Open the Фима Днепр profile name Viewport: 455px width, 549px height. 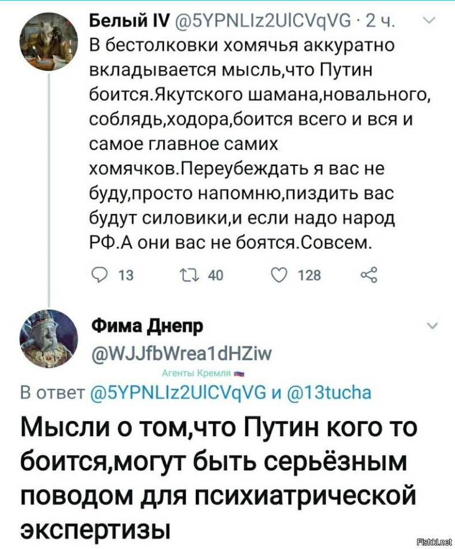(x=147, y=326)
